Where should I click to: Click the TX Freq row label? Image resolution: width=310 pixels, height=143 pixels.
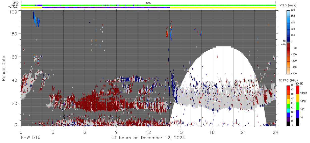coord(14,7)
